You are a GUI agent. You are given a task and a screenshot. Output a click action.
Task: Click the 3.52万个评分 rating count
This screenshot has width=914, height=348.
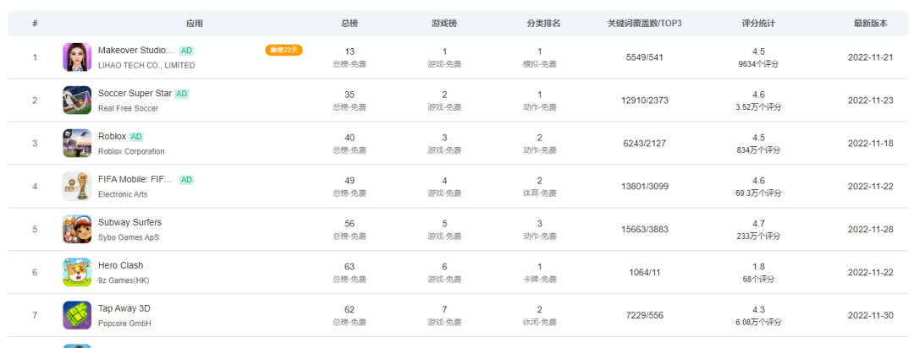coord(758,107)
